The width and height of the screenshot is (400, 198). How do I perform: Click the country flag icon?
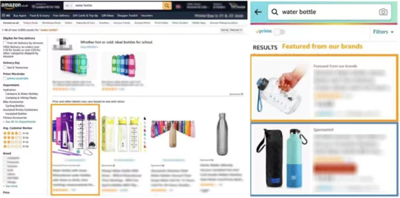pyautogui.click(x=179, y=6)
